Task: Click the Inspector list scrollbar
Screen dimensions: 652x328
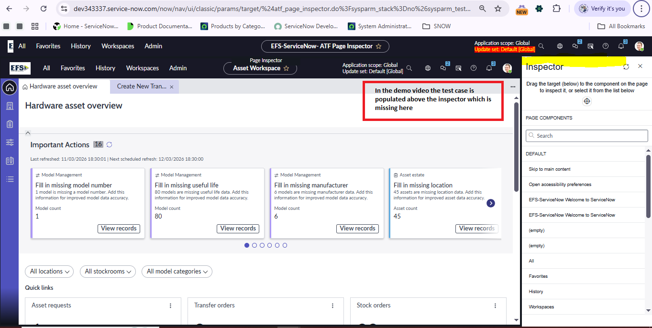Action: (x=649, y=186)
